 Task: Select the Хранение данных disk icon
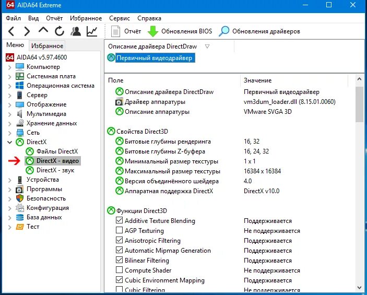click(20, 123)
